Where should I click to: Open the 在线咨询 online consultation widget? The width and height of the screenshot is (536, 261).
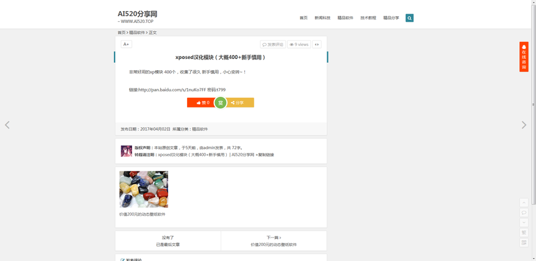pyautogui.click(x=524, y=57)
